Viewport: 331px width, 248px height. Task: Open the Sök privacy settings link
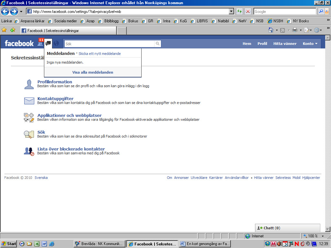41,132
